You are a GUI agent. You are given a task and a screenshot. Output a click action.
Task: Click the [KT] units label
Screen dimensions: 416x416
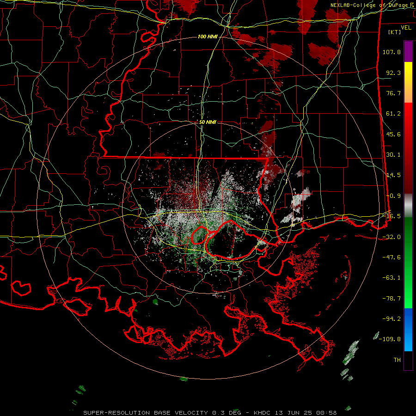[395, 32]
